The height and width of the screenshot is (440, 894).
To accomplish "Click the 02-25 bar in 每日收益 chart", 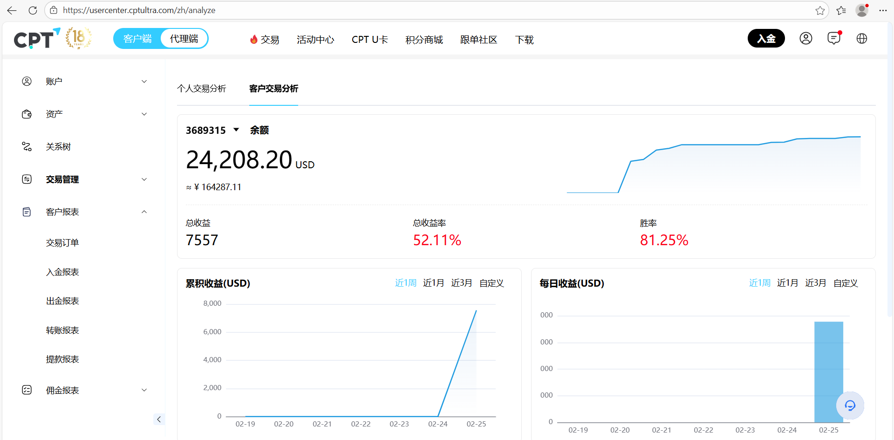I will click(x=829, y=372).
